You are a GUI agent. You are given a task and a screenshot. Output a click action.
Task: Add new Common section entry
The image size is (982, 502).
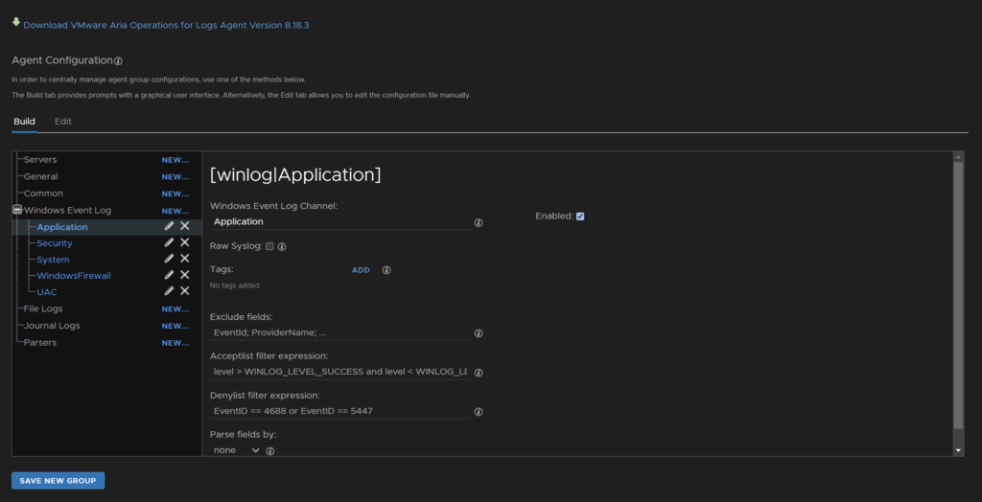click(x=175, y=194)
